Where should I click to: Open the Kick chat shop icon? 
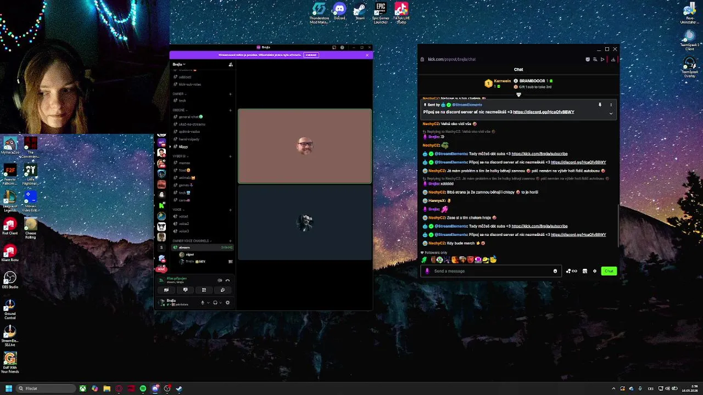click(x=585, y=271)
